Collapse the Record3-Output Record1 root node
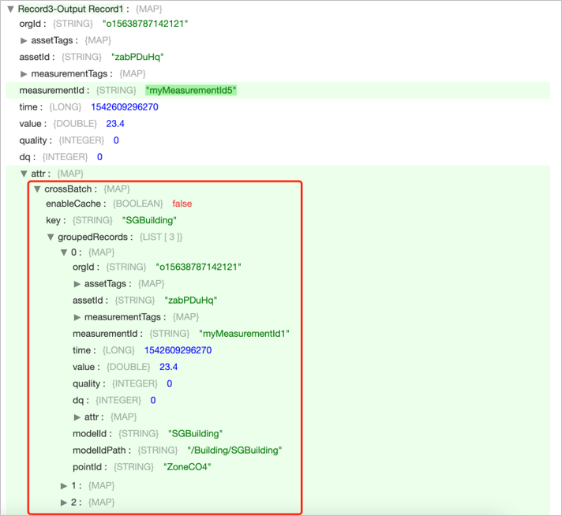Viewport: 562px width, 516px height. click(11, 9)
